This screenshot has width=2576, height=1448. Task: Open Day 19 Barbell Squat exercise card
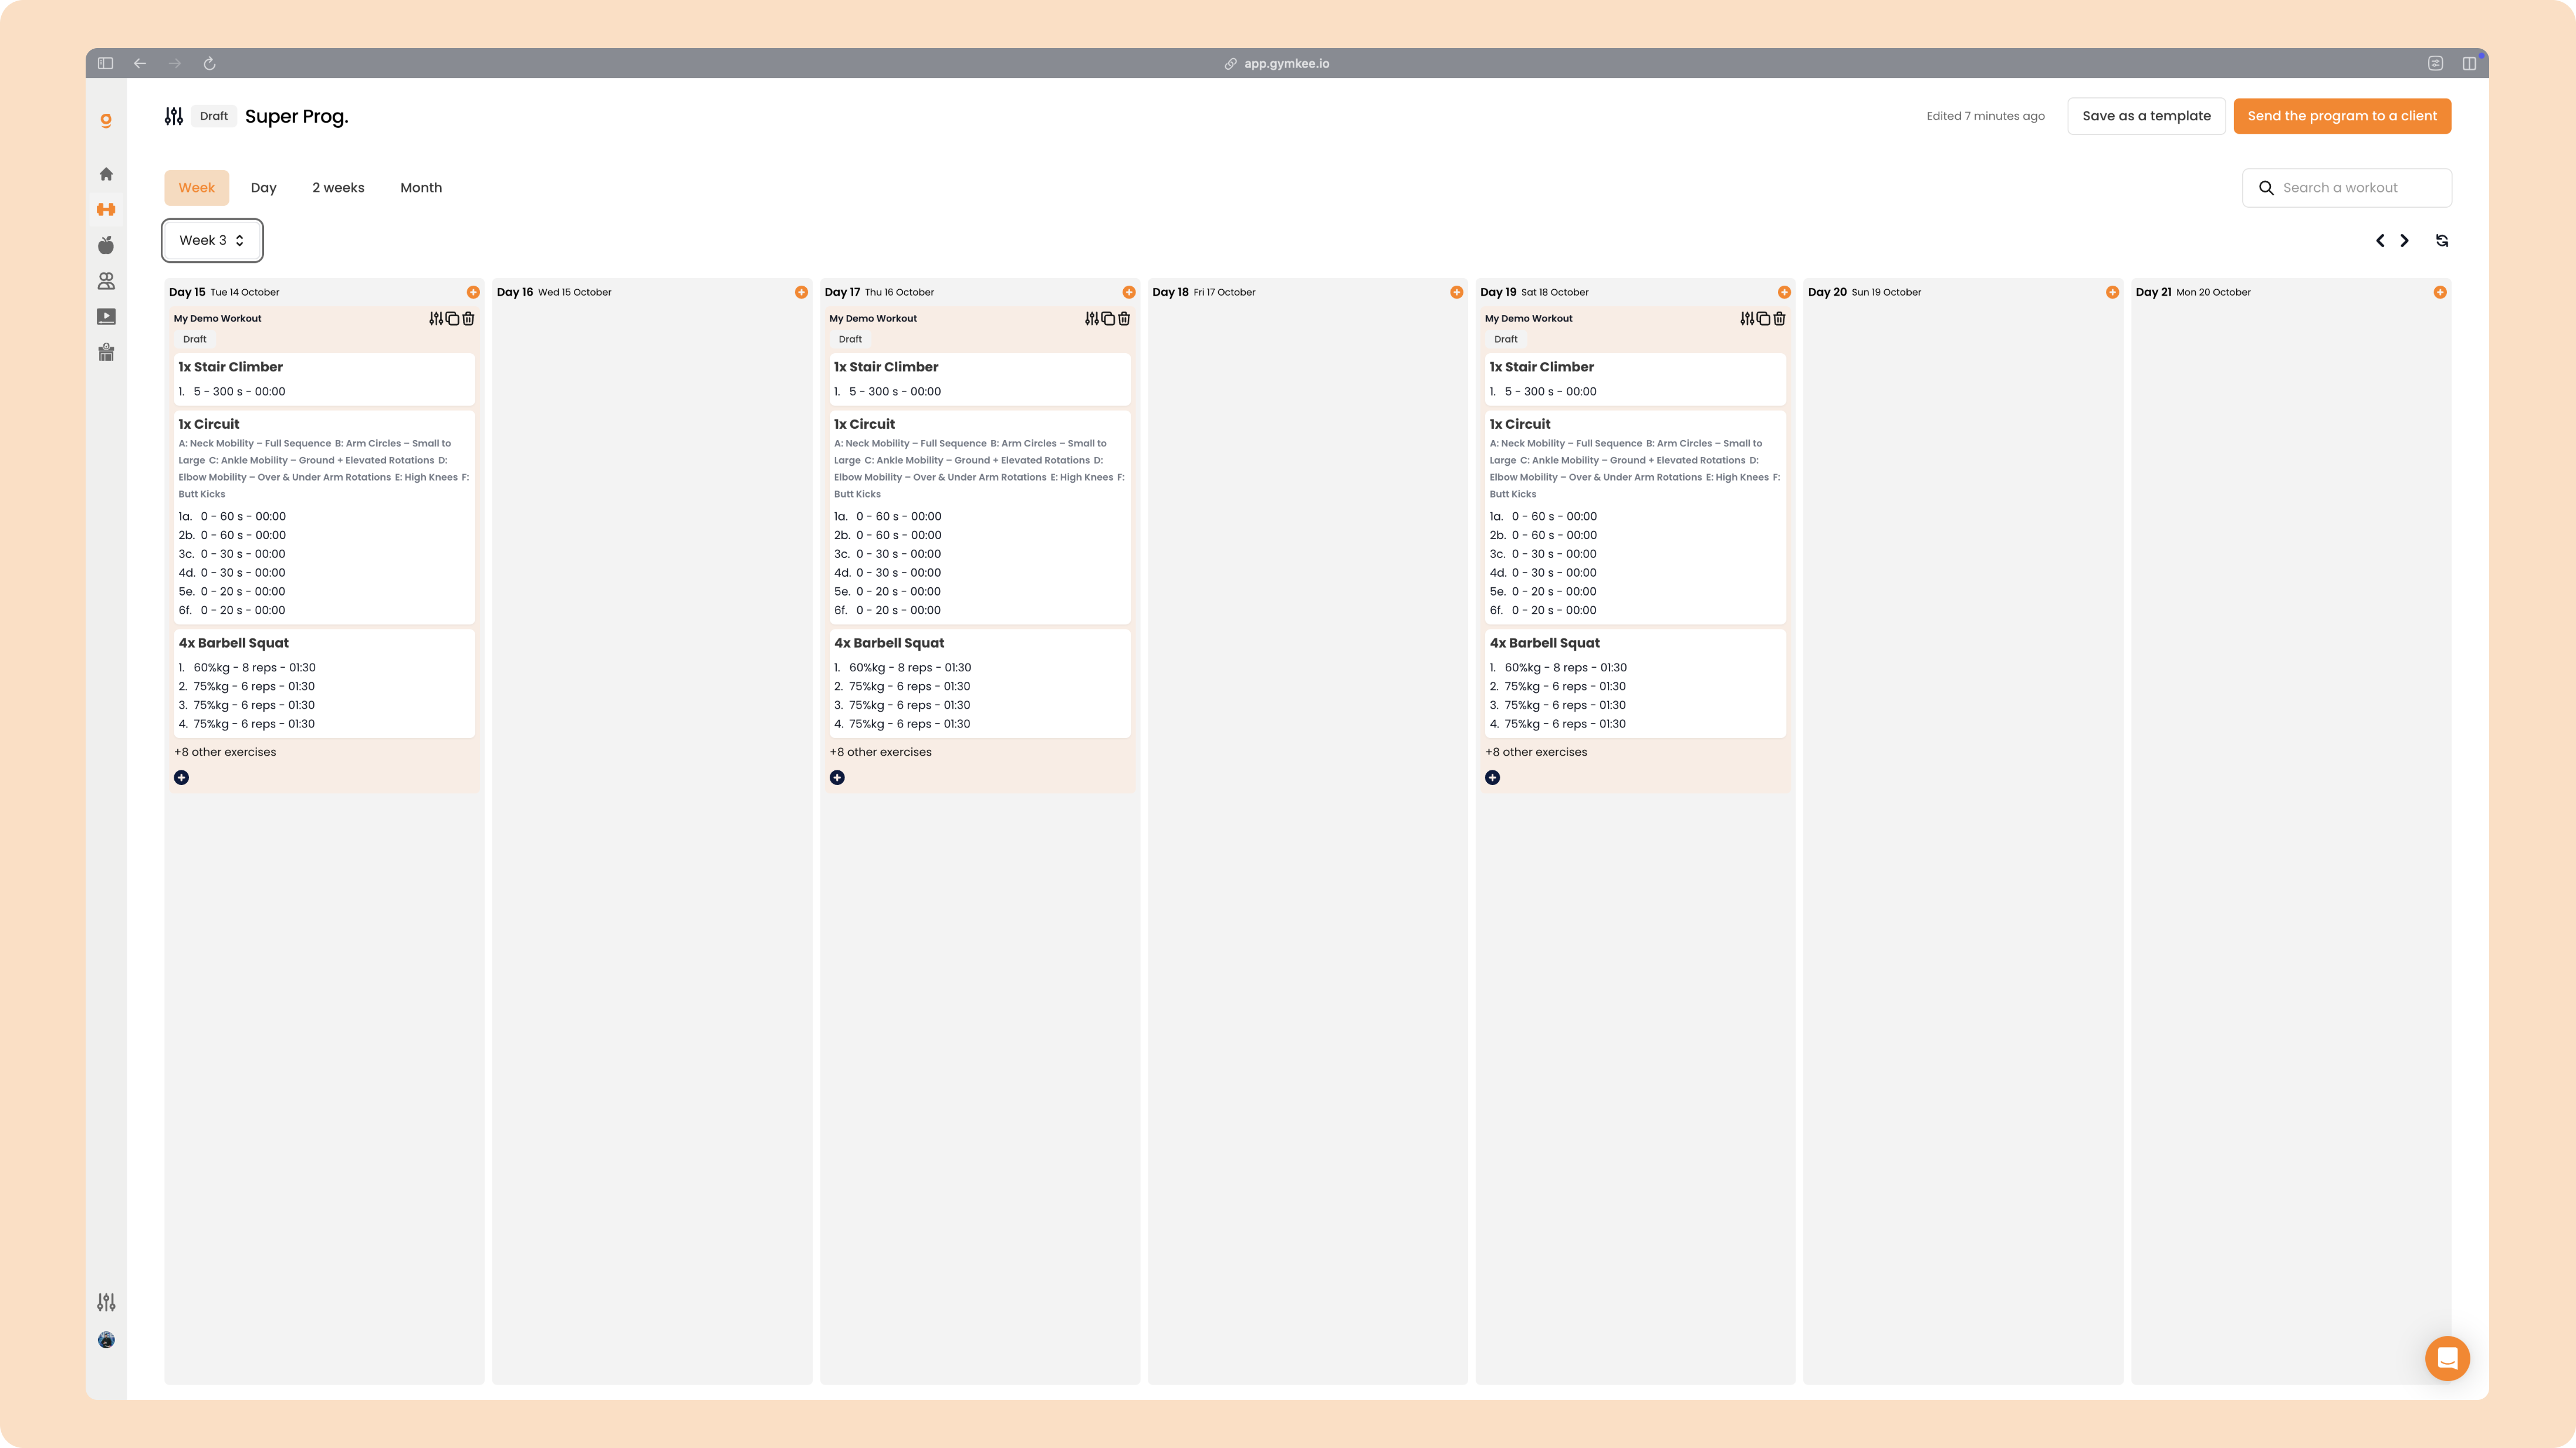pyautogui.click(x=1635, y=684)
